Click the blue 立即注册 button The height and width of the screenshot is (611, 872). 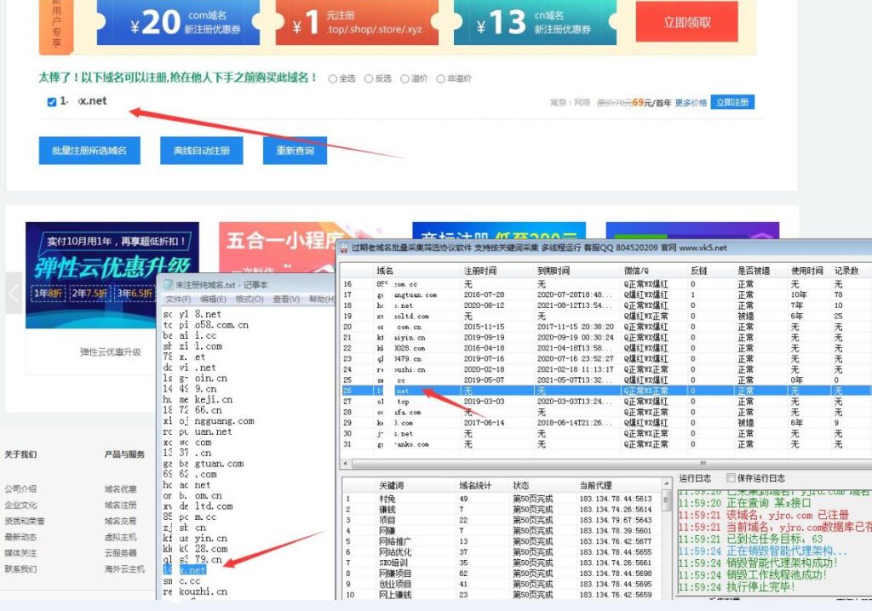(732, 102)
